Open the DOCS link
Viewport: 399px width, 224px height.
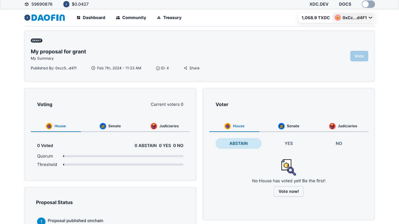(x=345, y=4)
